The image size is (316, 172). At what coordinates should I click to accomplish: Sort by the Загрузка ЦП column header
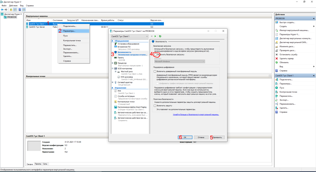click(73, 20)
